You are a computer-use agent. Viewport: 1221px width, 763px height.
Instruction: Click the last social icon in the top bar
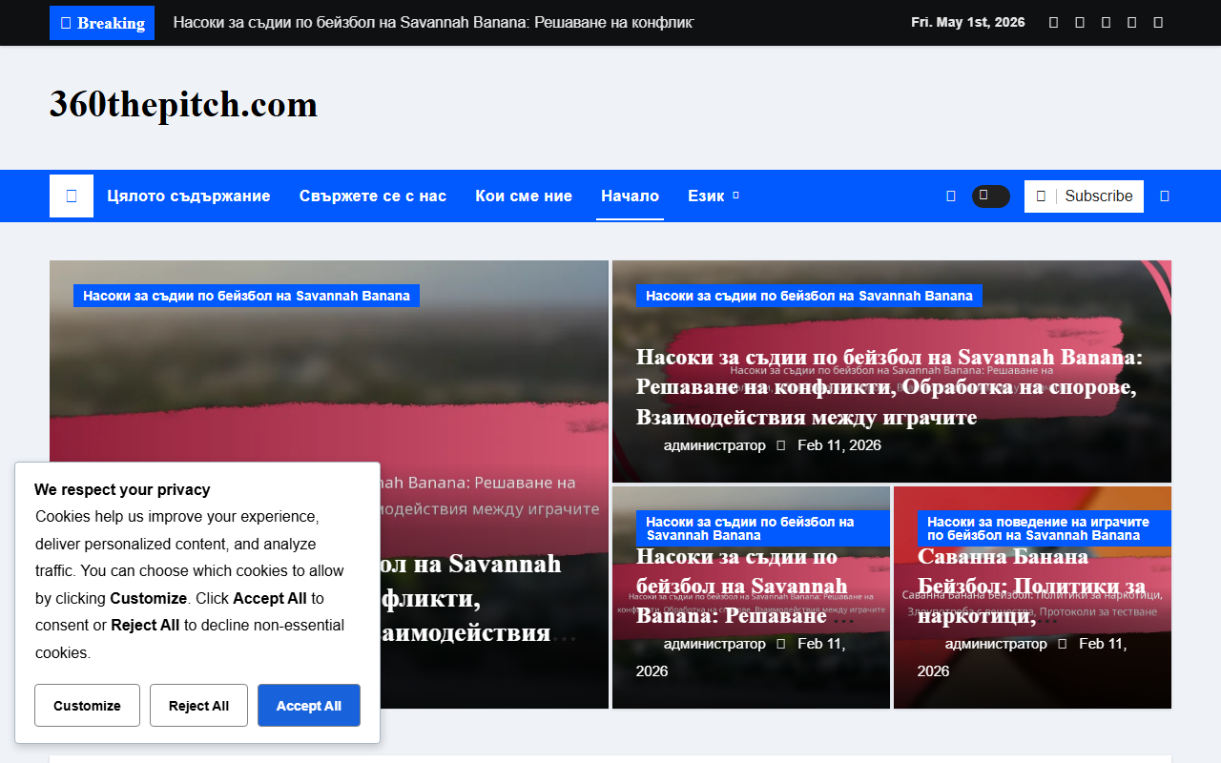[1158, 22]
